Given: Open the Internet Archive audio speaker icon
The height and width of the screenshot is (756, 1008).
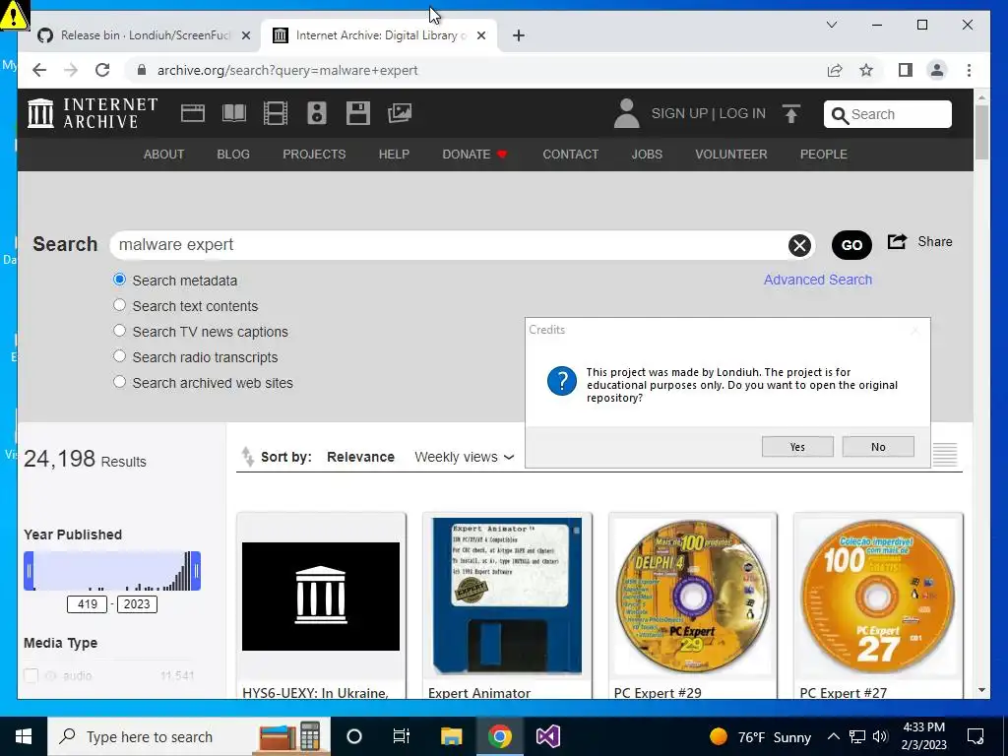Looking at the screenshot, I should coord(316,113).
